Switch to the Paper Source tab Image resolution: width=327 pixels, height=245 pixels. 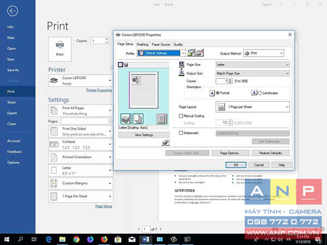pyautogui.click(x=161, y=45)
